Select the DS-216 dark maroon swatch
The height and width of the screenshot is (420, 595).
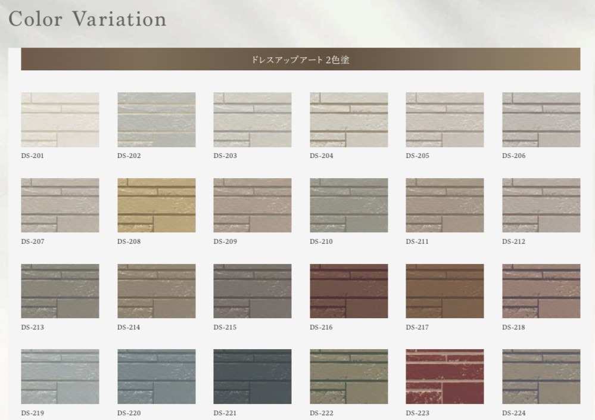tap(348, 291)
